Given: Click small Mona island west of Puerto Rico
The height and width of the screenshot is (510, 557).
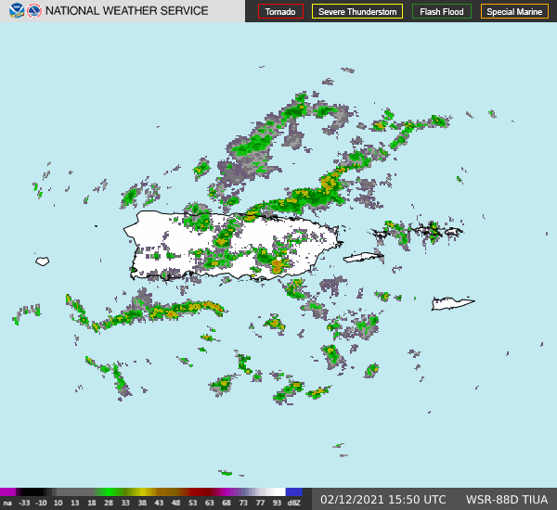Looking at the screenshot, I should [x=43, y=261].
